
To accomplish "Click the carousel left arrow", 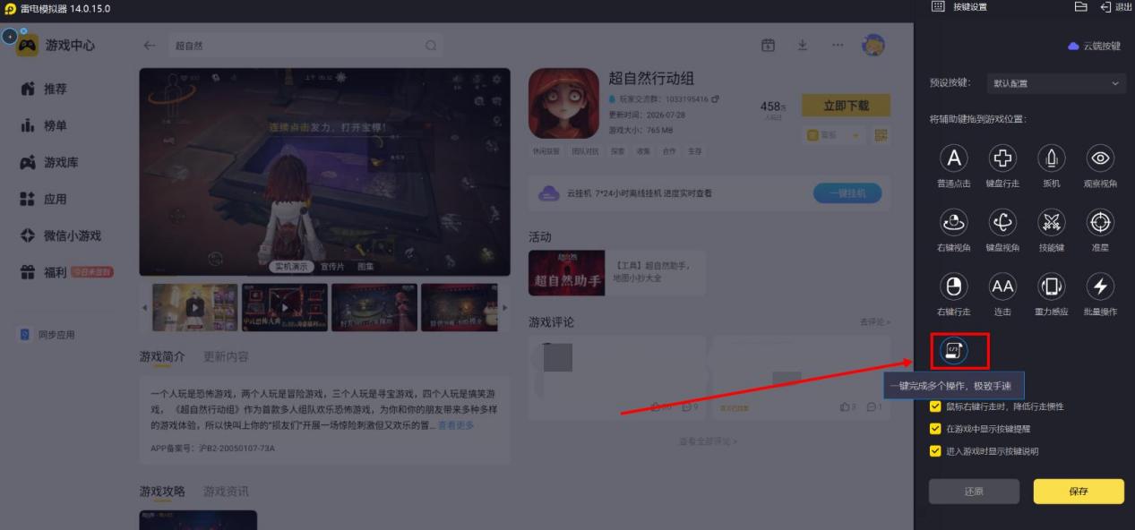I will (x=145, y=307).
